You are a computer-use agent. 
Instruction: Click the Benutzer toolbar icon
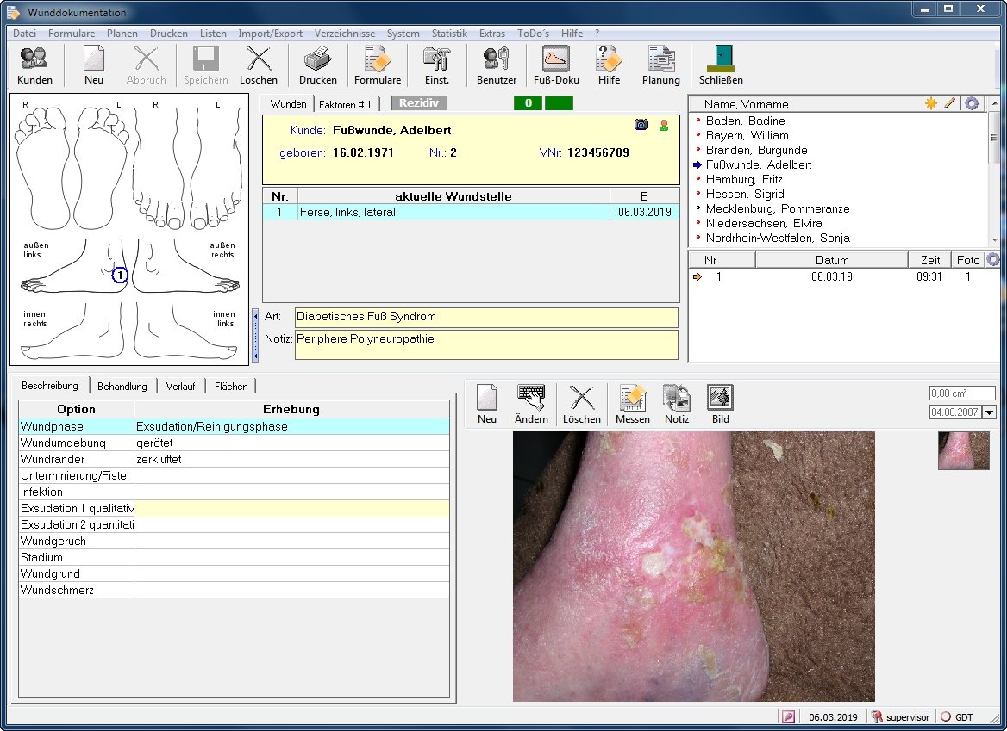496,65
